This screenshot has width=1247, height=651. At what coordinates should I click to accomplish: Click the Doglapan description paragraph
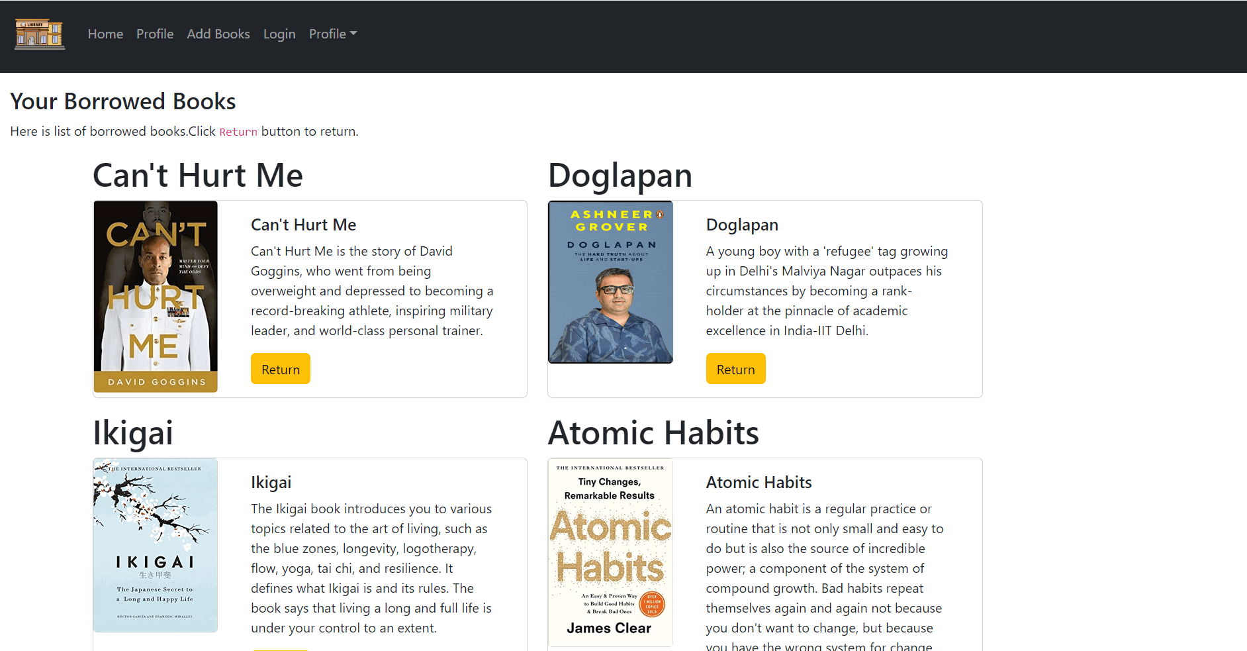[827, 291]
